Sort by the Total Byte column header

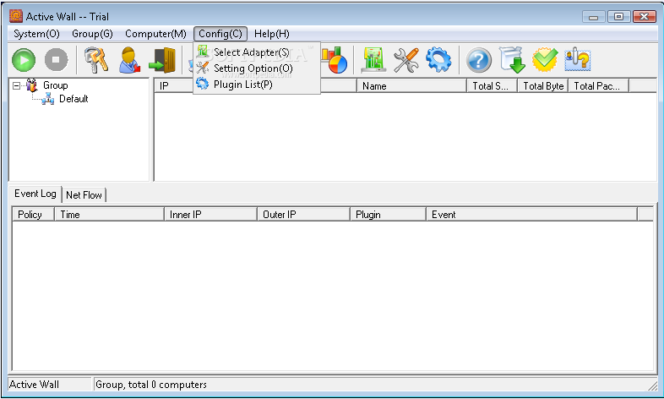(543, 86)
